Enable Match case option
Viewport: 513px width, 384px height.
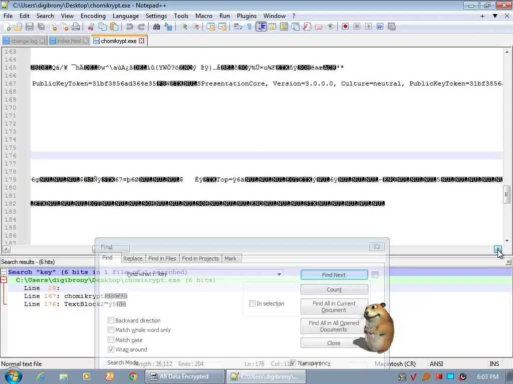tap(111, 339)
